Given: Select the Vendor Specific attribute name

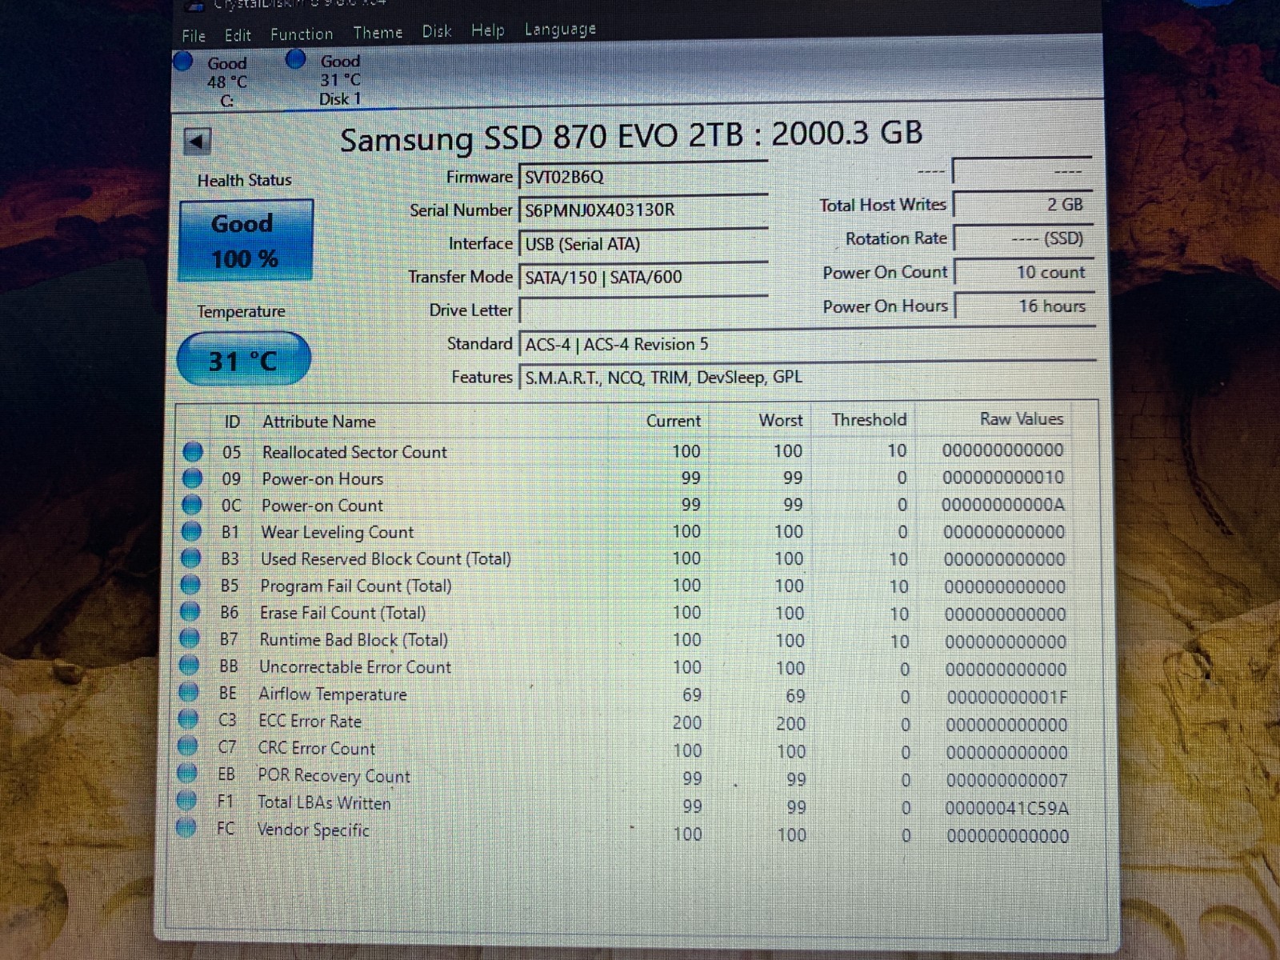Looking at the screenshot, I should [x=313, y=830].
